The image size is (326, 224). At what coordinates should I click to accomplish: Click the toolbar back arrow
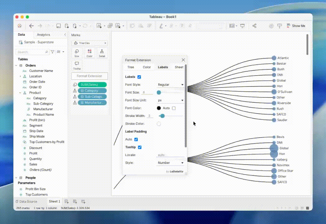coord(31,26)
